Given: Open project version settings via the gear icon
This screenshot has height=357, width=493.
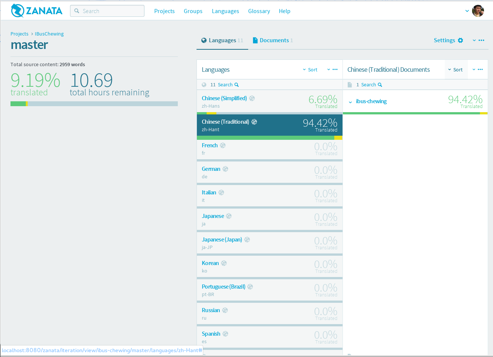Looking at the screenshot, I should [x=460, y=40].
